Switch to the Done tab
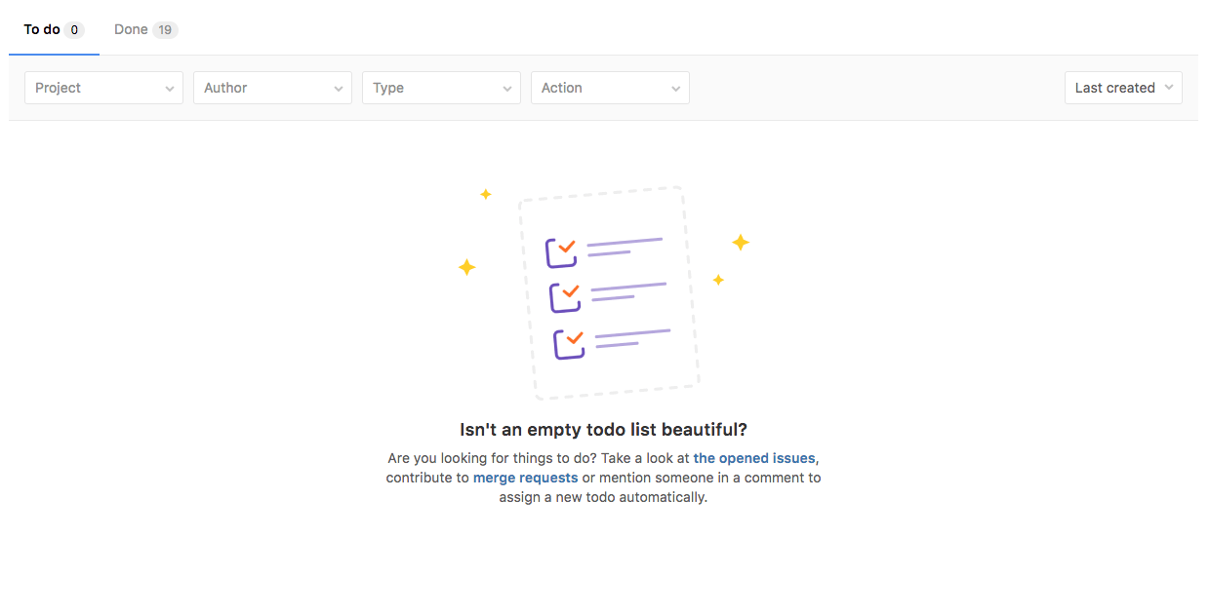1210x615 pixels. (130, 29)
